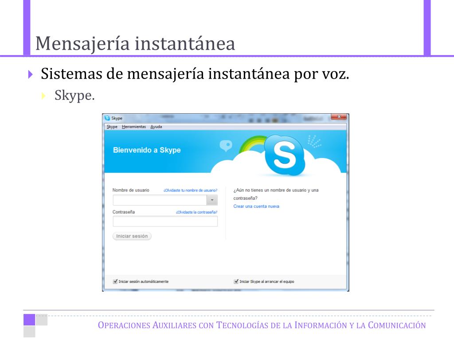Click the Sistemas de mensajería instantánea por voz line

pyautogui.click(x=195, y=74)
